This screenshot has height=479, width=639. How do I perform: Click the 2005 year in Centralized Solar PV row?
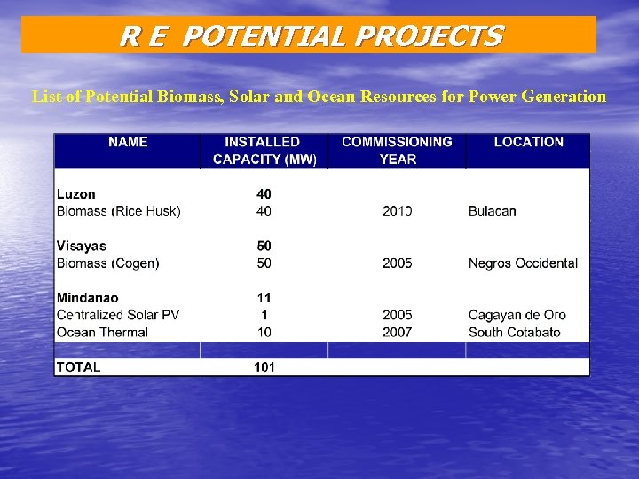click(397, 315)
